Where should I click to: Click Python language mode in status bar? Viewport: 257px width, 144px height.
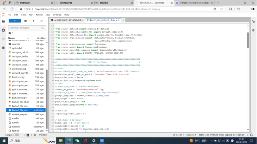pyautogui.click(x=43, y=135)
